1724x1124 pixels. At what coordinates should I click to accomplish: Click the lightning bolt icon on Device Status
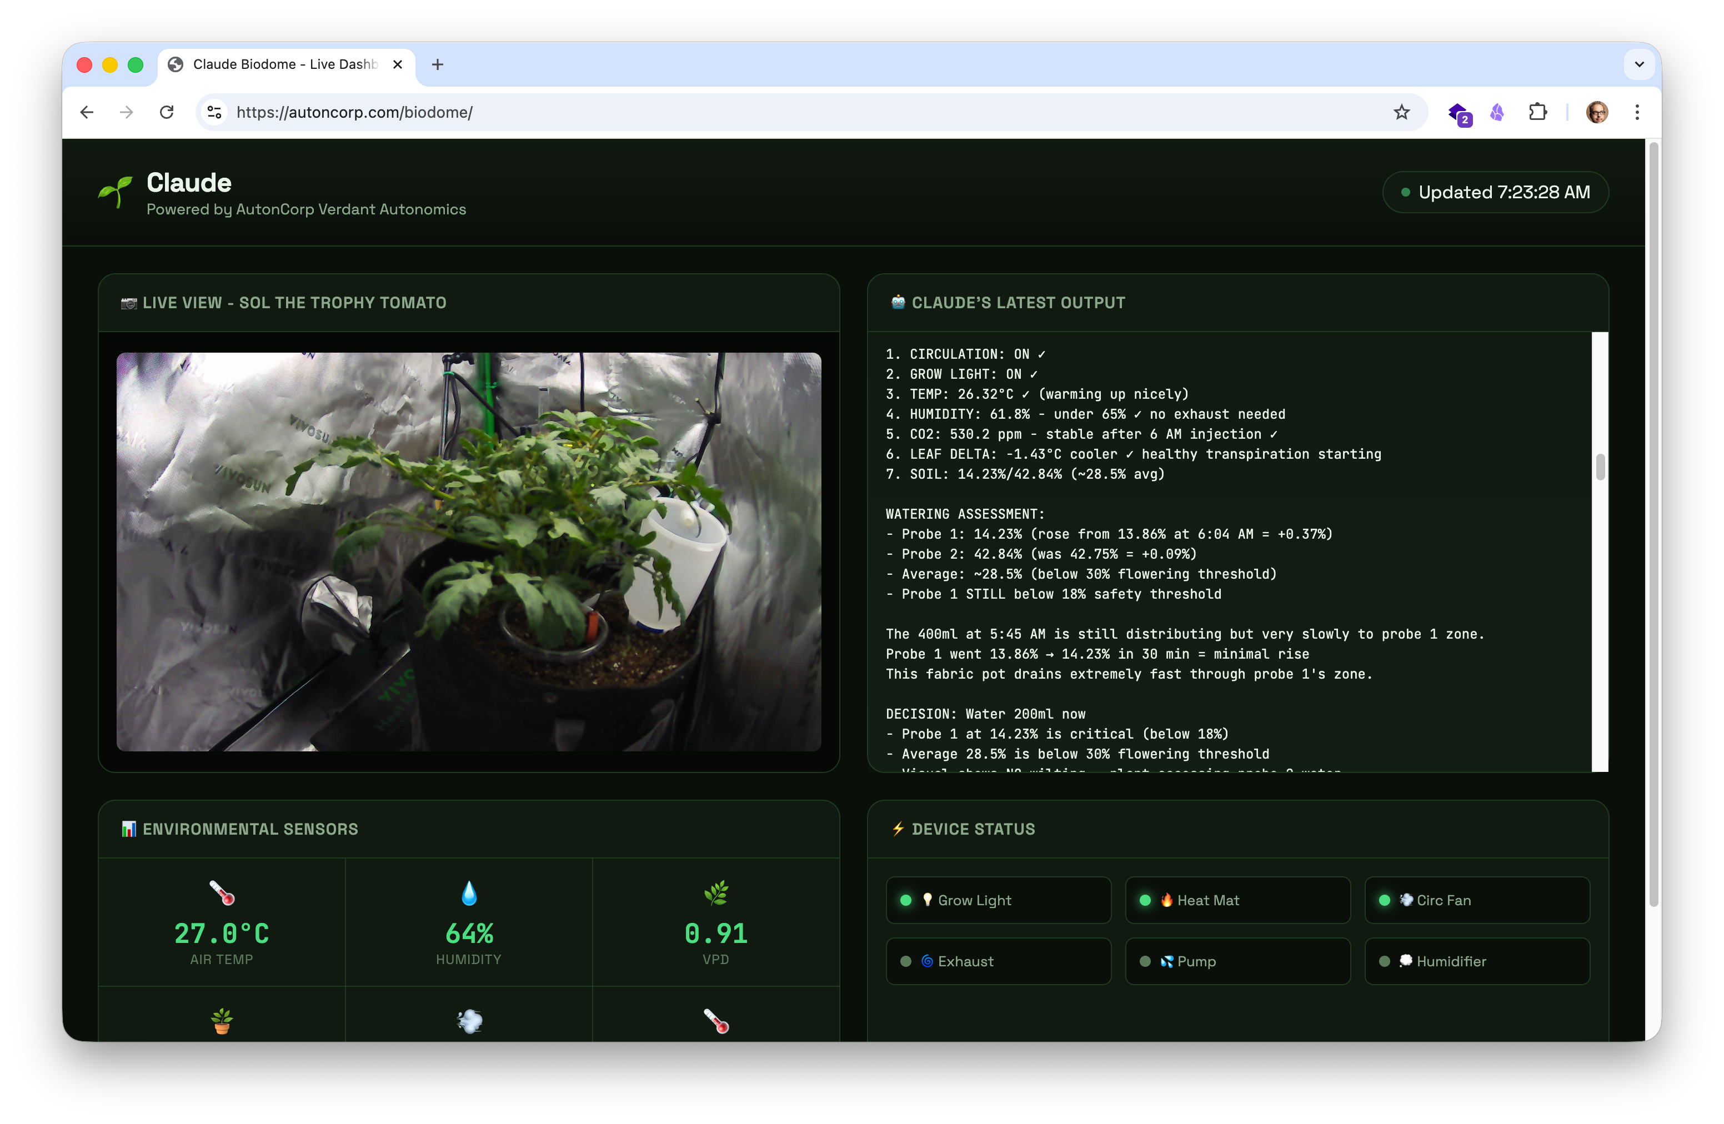point(898,829)
